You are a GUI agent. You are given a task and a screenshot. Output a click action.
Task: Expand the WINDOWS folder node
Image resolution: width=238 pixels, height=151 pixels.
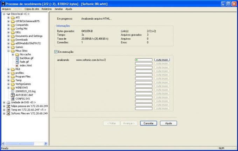[x=8, y=88]
